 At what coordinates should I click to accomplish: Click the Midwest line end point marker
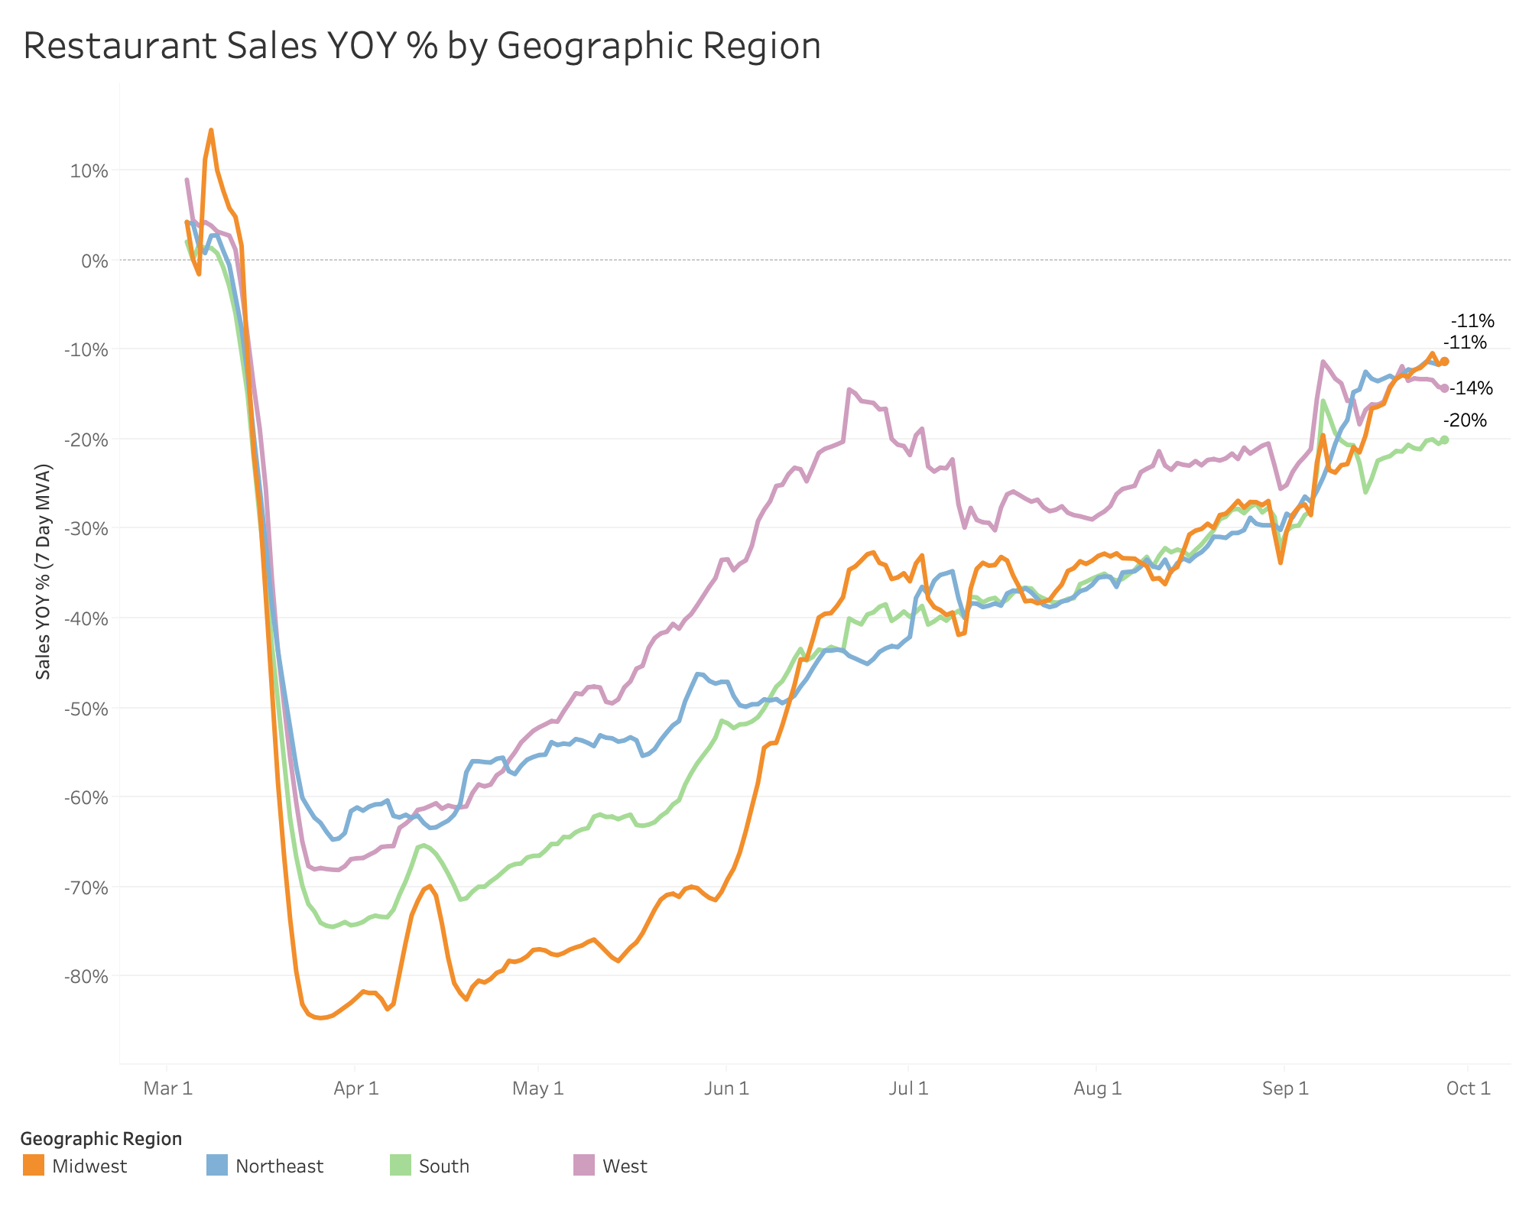pos(1445,361)
